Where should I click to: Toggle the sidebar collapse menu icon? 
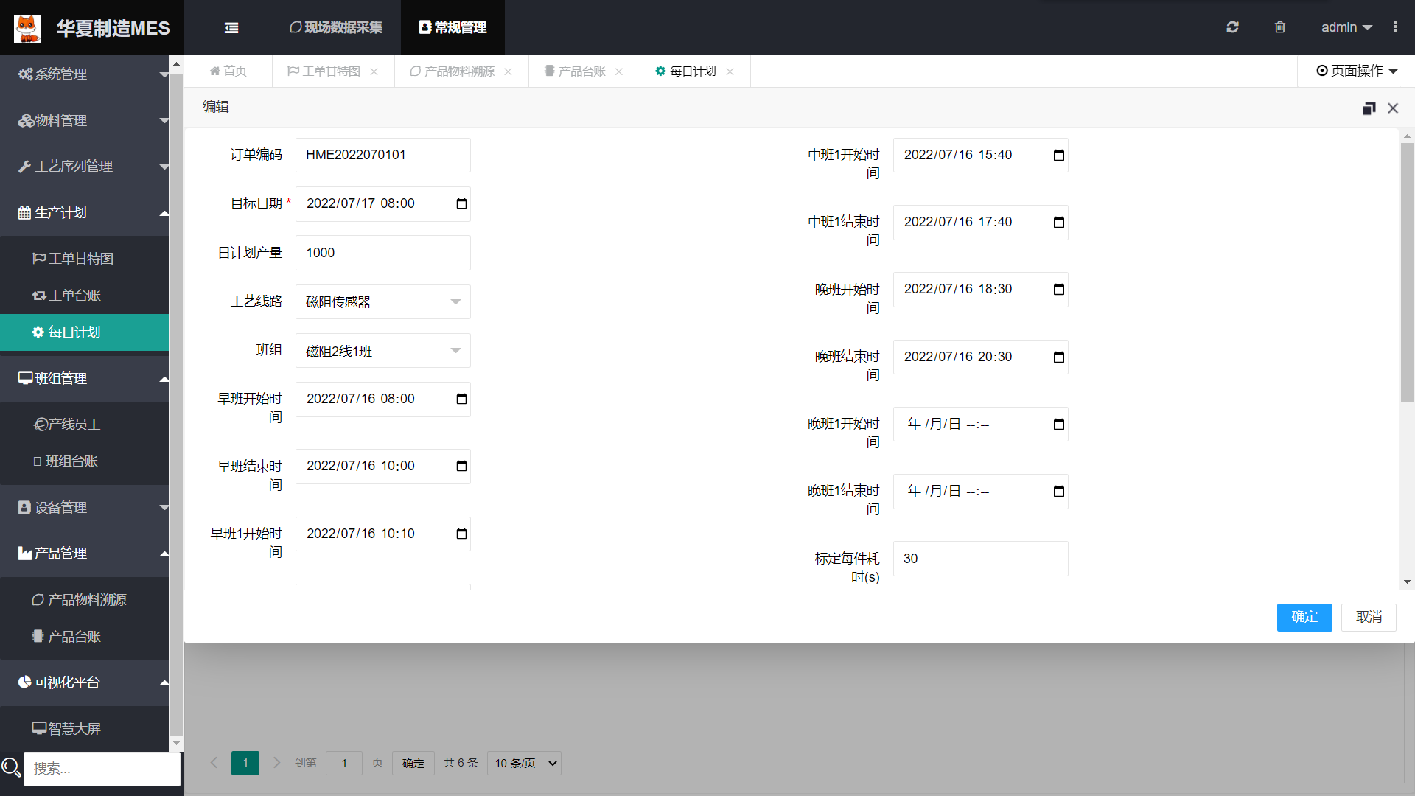pyautogui.click(x=231, y=28)
